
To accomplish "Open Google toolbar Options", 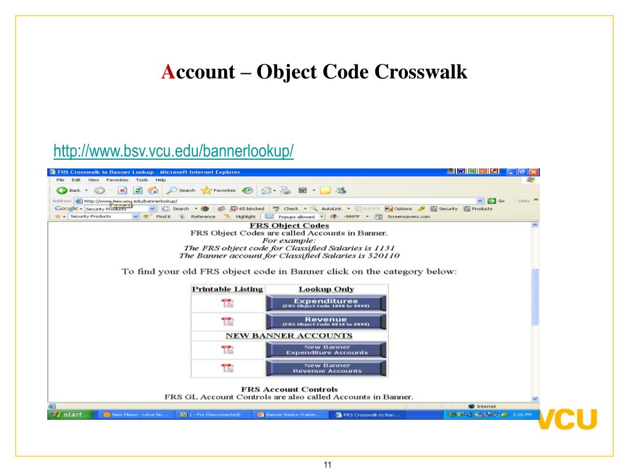I will tap(398, 209).
